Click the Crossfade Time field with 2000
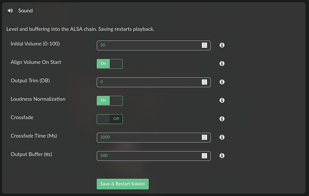 point(154,138)
